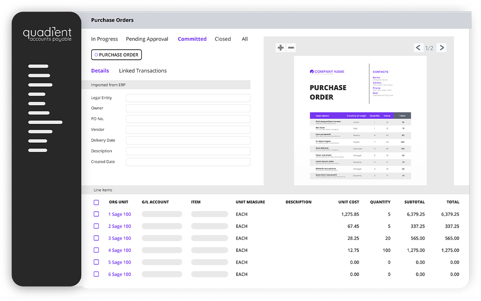The image size is (481, 301).
Task: Click the Vendor input field
Action: [188, 130]
